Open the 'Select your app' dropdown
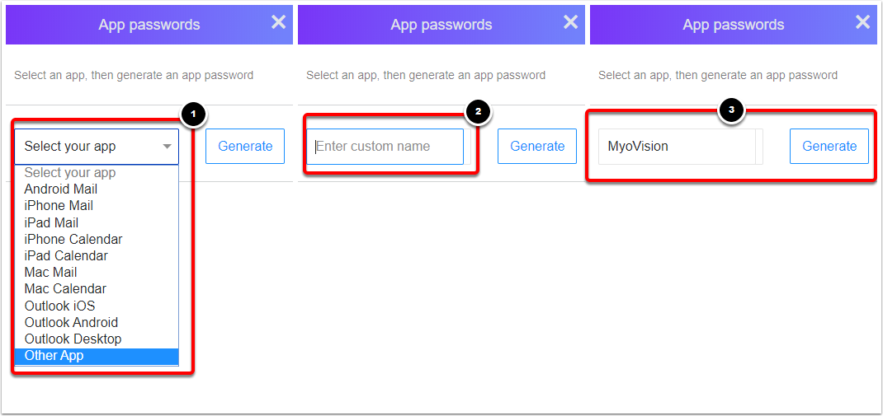The width and height of the screenshot is (883, 416). tap(97, 147)
